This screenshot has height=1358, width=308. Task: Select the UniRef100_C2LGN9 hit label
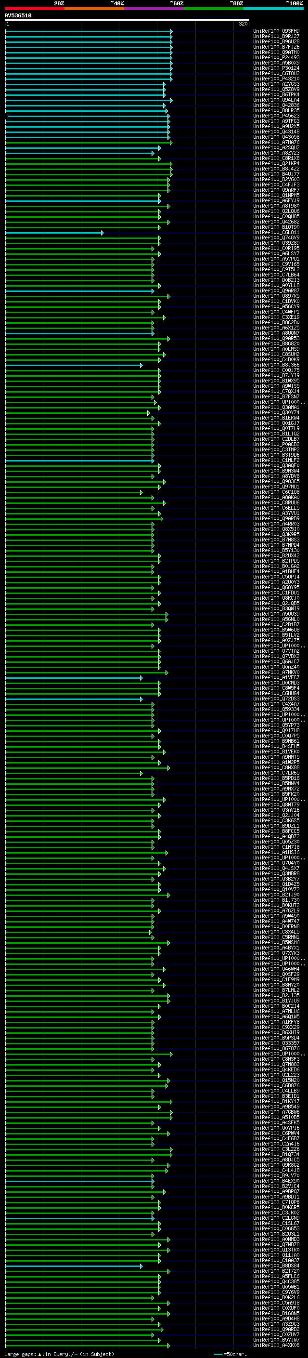click(x=276, y=1218)
